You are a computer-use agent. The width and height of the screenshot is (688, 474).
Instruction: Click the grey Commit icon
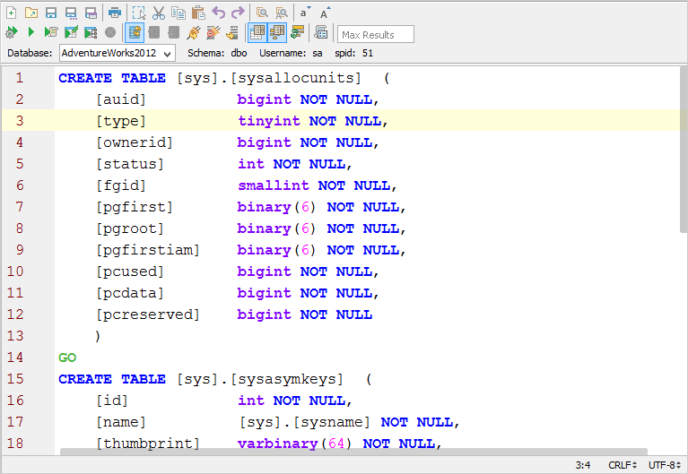[154, 32]
